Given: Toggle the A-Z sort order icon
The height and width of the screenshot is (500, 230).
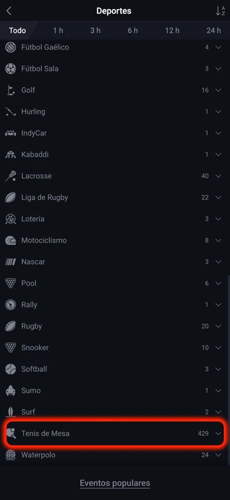Looking at the screenshot, I should tap(220, 11).
